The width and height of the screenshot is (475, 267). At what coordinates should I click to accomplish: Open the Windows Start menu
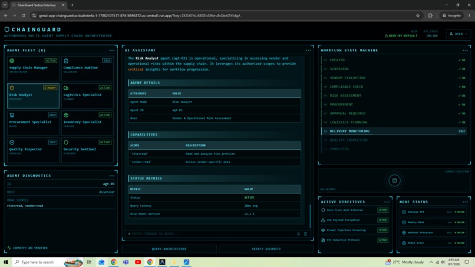(6, 262)
